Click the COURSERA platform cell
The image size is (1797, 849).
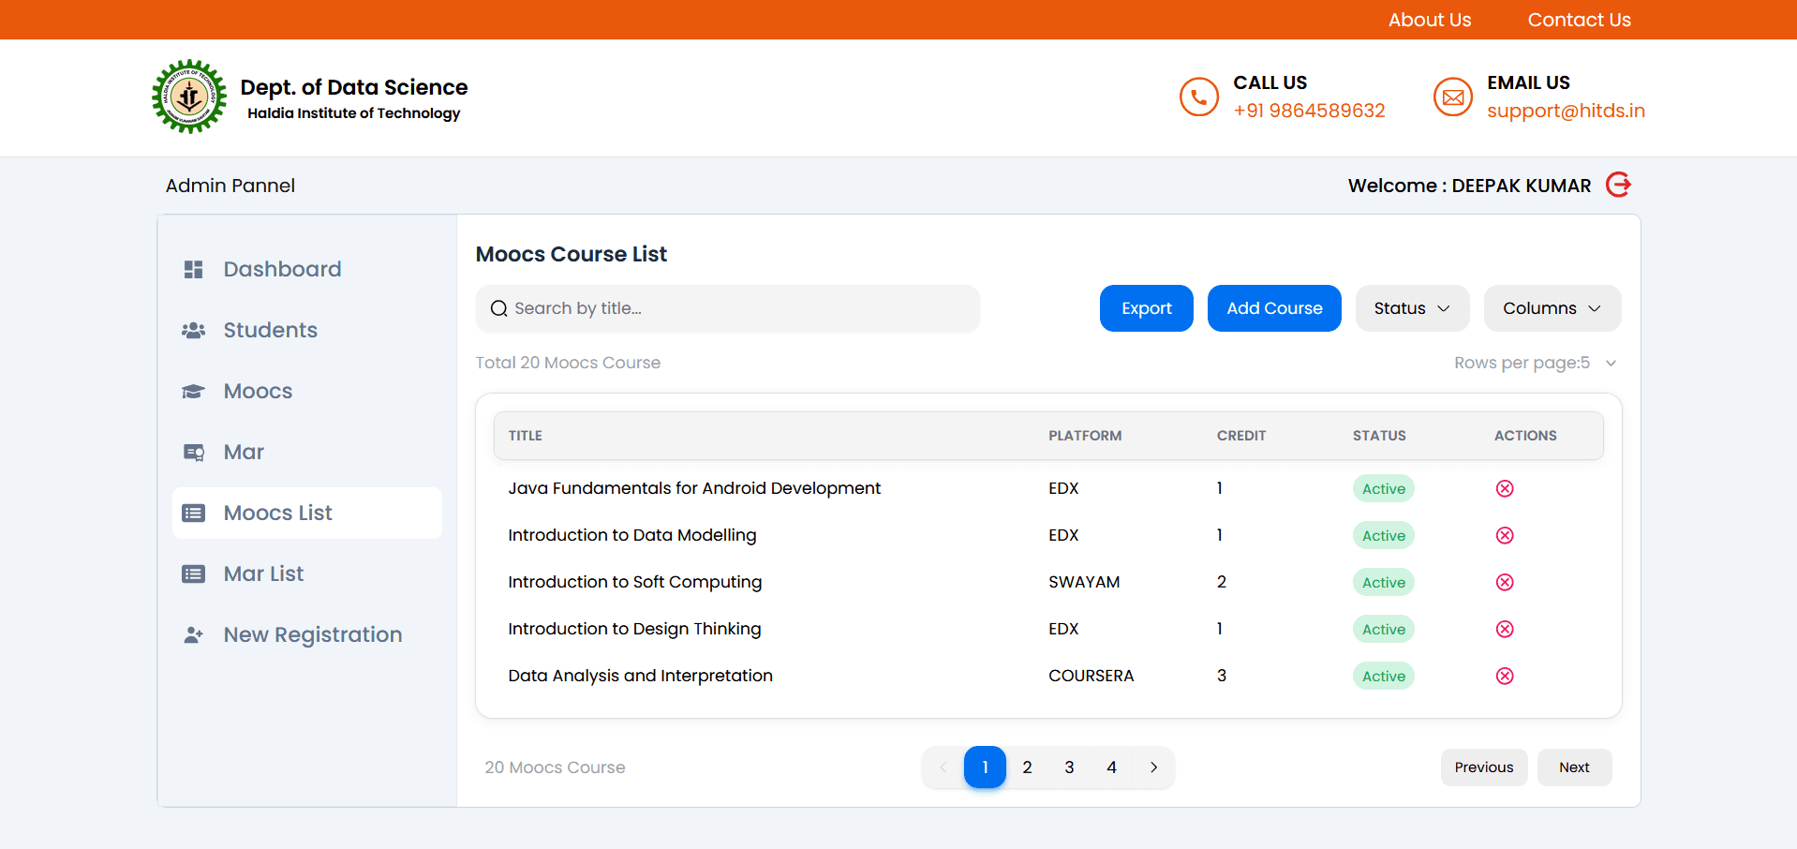pyautogui.click(x=1091, y=676)
